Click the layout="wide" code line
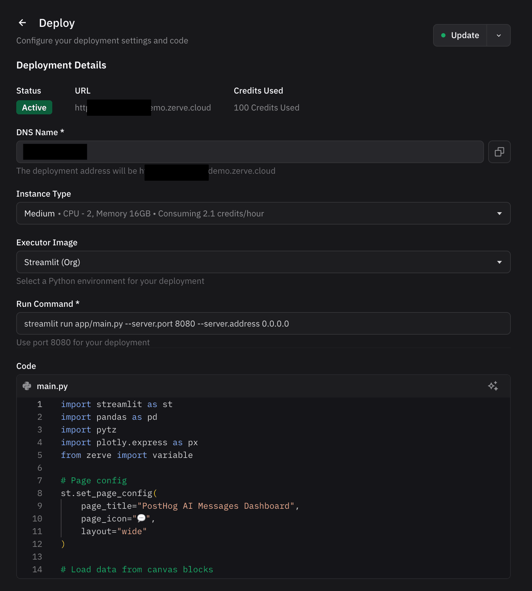The image size is (532, 591). click(x=114, y=531)
